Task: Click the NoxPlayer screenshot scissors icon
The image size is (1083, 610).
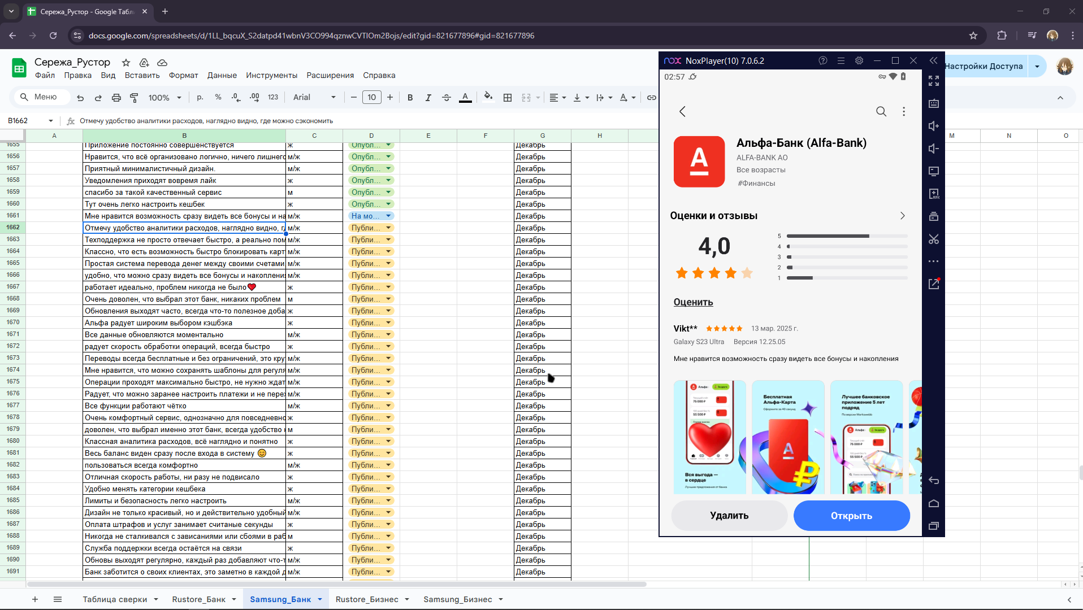Action: point(933,239)
